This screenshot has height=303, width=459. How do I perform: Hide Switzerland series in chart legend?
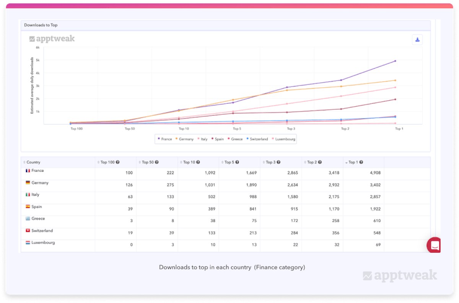pyautogui.click(x=257, y=139)
